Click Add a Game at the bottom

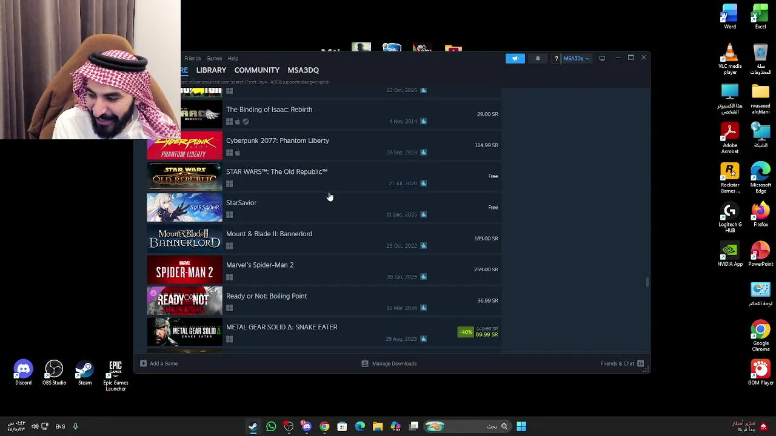pyautogui.click(x=159, y=363)
